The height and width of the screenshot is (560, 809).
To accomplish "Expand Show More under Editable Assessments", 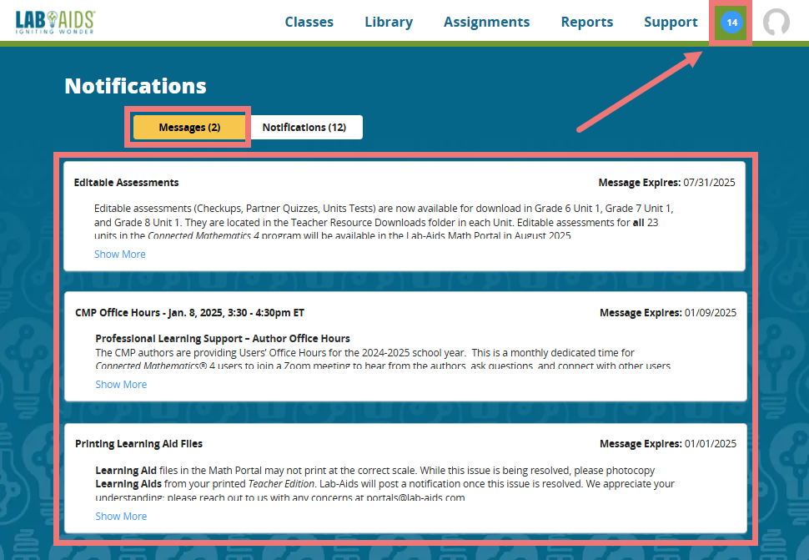I will coord(120,255).
